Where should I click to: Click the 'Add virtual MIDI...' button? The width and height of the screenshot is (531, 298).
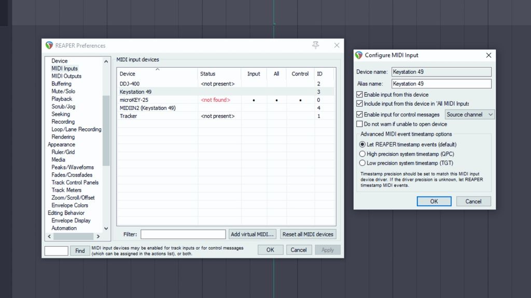click(x=253, y=234)
